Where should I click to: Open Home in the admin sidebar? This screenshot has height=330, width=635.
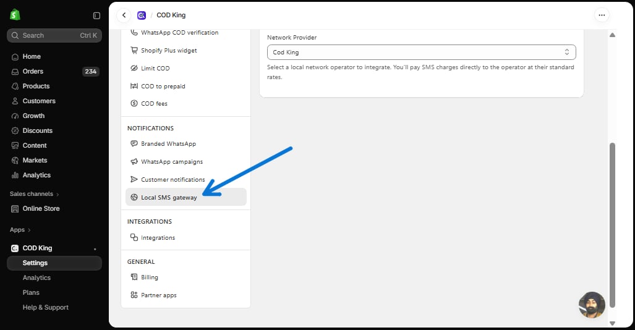coord(32,56)
